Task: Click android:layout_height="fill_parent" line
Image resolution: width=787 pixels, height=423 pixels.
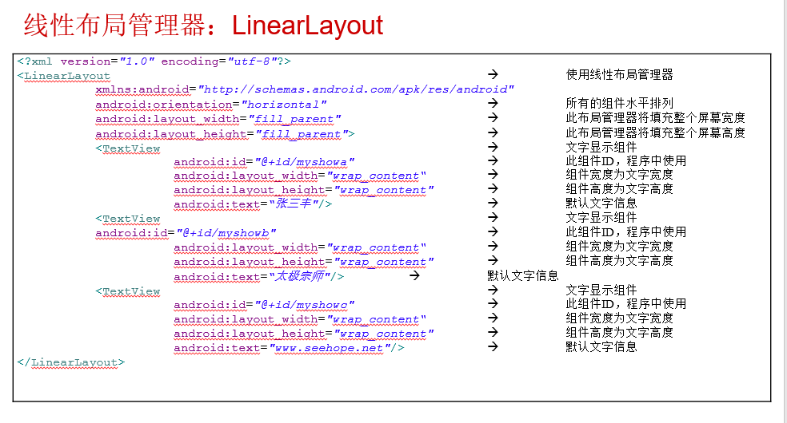Action: (x=226, y=134)
